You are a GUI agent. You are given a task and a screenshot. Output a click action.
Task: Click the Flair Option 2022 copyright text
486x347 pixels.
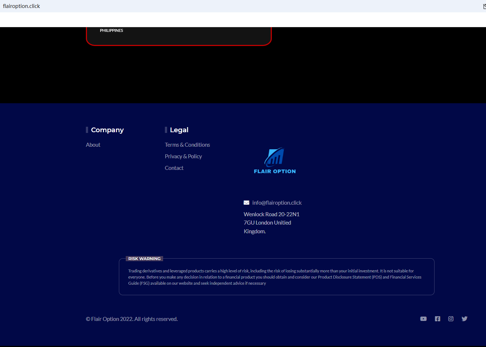tap(132, 319)
